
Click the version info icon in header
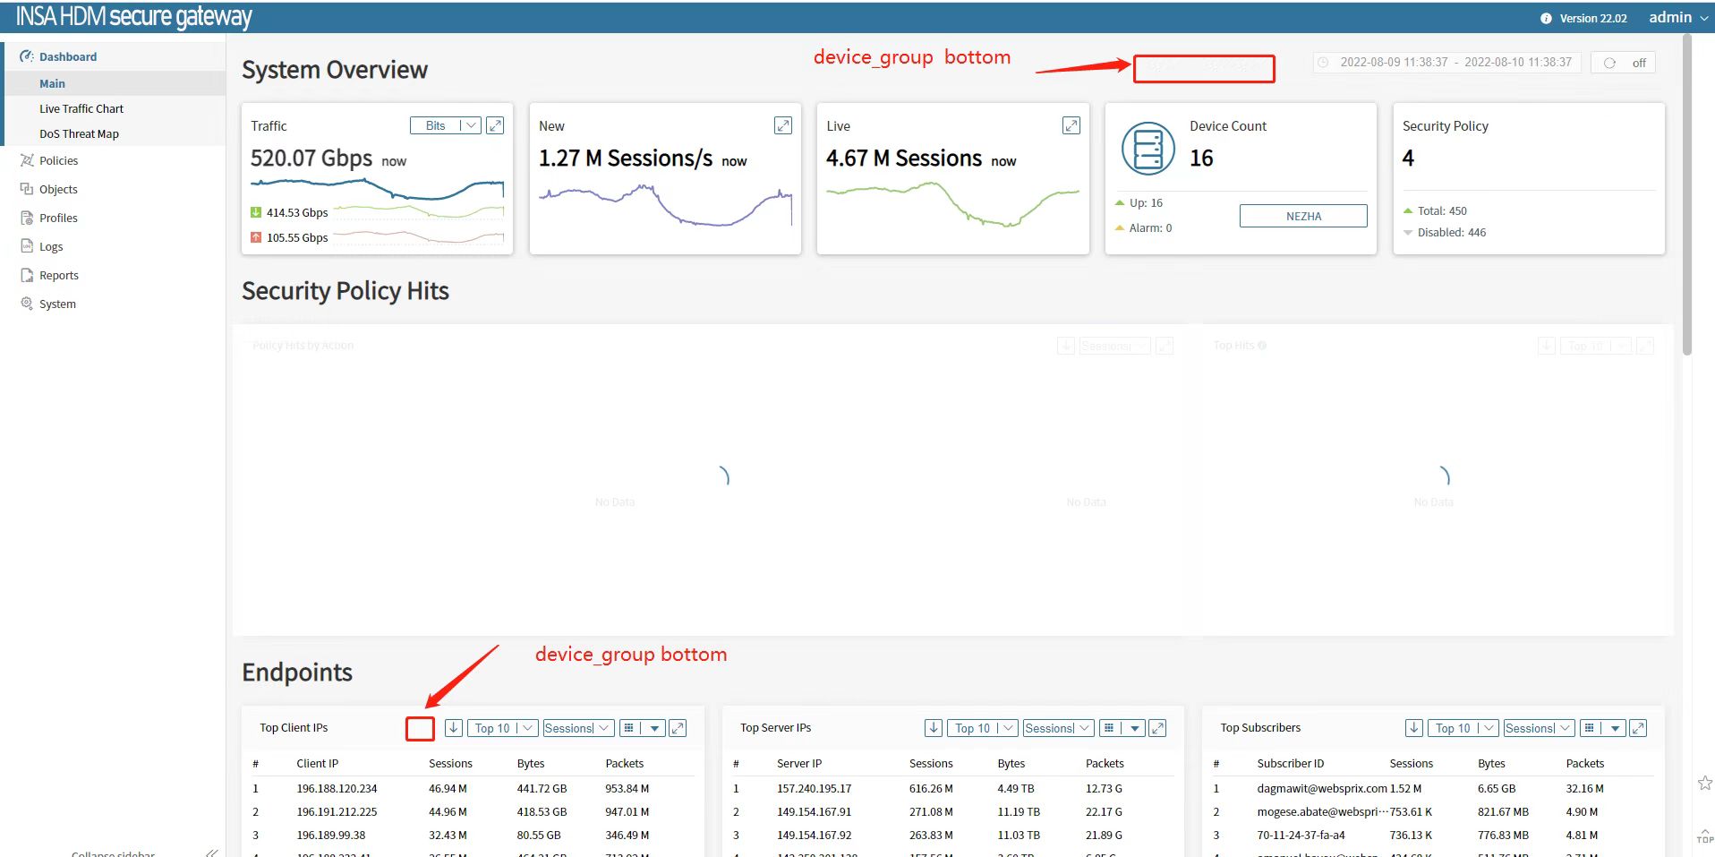click(1546, 18)
